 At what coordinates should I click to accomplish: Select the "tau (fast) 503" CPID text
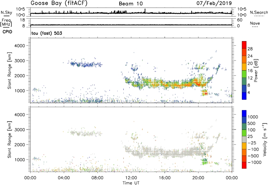coord(47,33)
